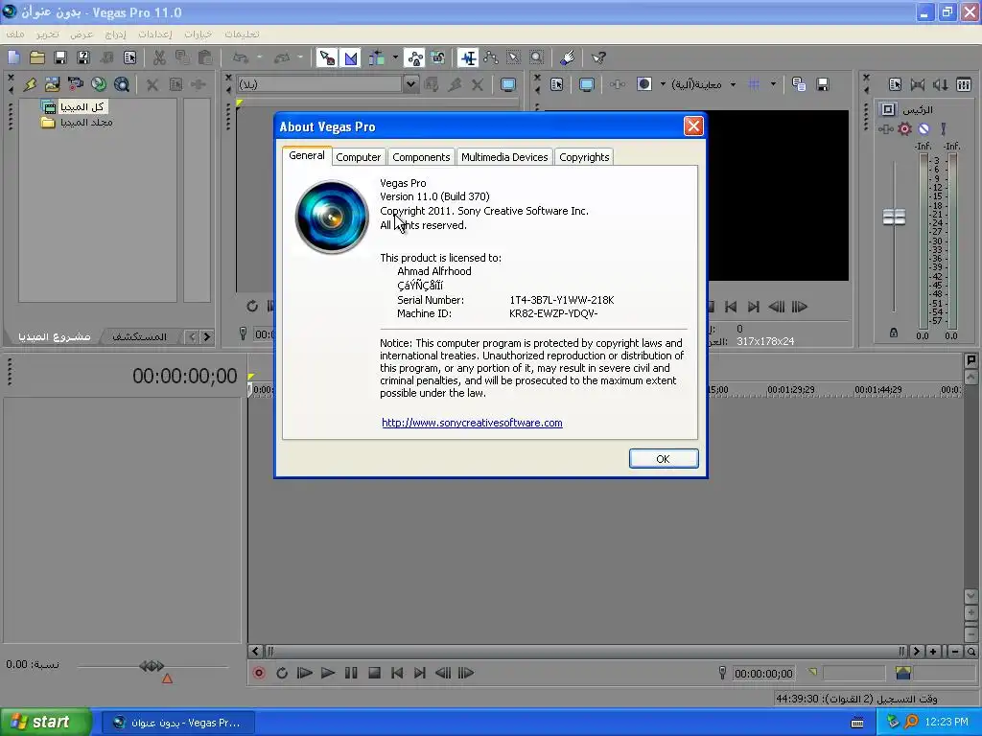Screen dimensions: 982x736
Task: Toggle Enable Snapping button
Action: [326, 57]
